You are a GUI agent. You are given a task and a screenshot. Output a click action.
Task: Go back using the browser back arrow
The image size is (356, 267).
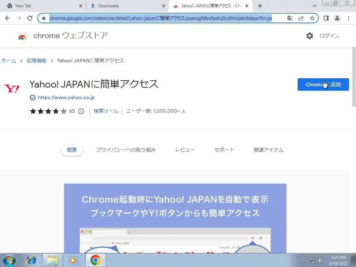[x=8, y=18]
